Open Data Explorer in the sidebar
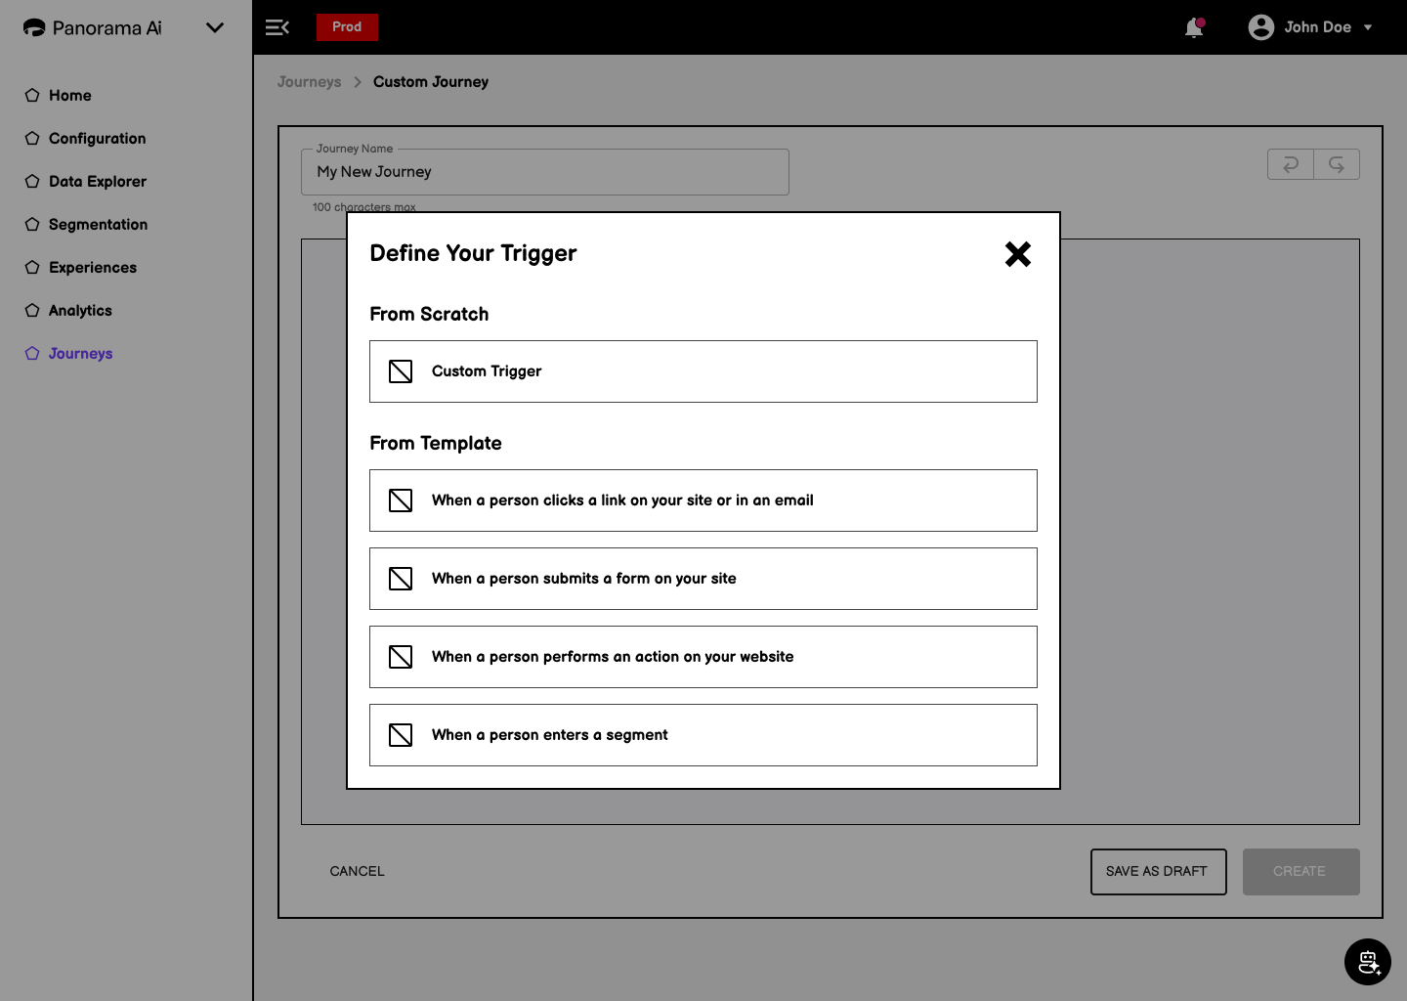Image resolution: width=1407 pixels, height=1001 pixels. click(98, 182)
